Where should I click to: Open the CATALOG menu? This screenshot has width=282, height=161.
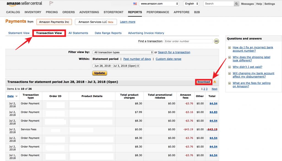coord(13,12)
